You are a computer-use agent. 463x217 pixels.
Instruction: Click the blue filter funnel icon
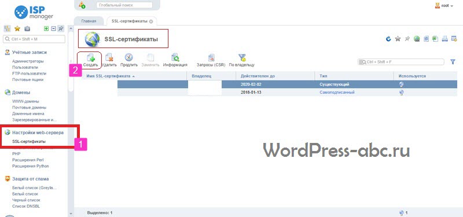tap(453, 62)
